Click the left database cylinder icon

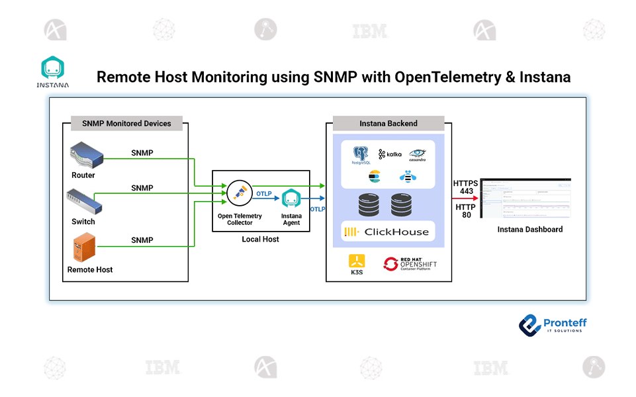pos(369,205)
